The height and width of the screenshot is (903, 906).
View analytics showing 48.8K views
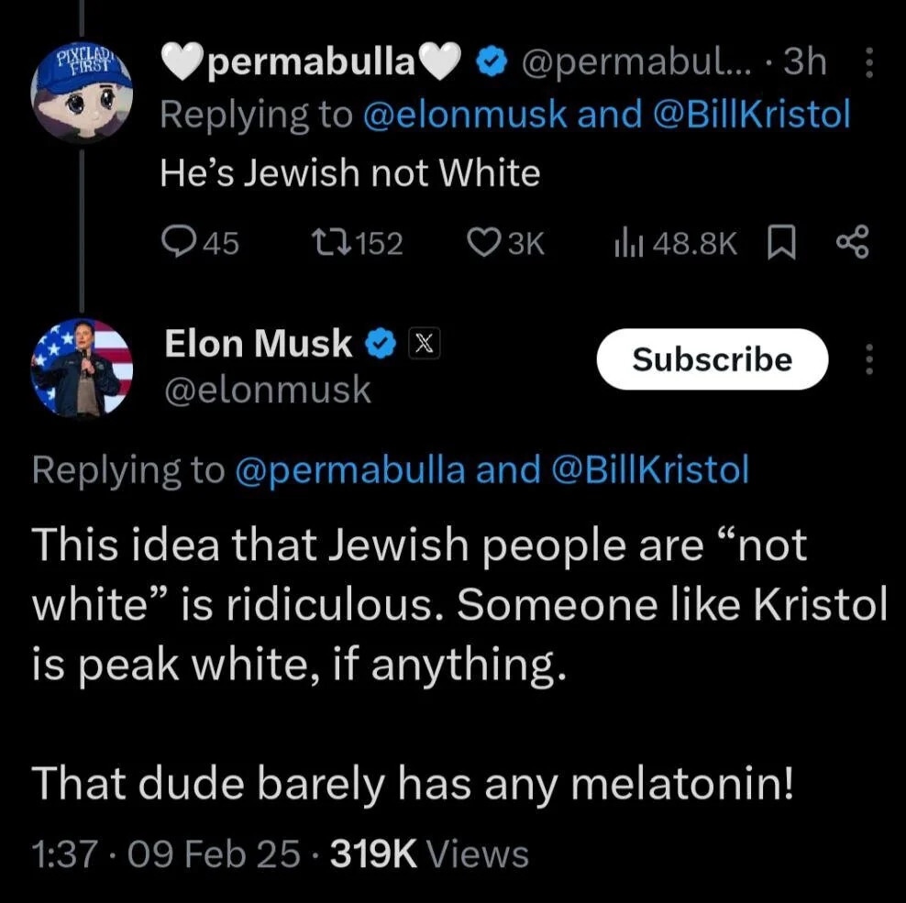676,243
